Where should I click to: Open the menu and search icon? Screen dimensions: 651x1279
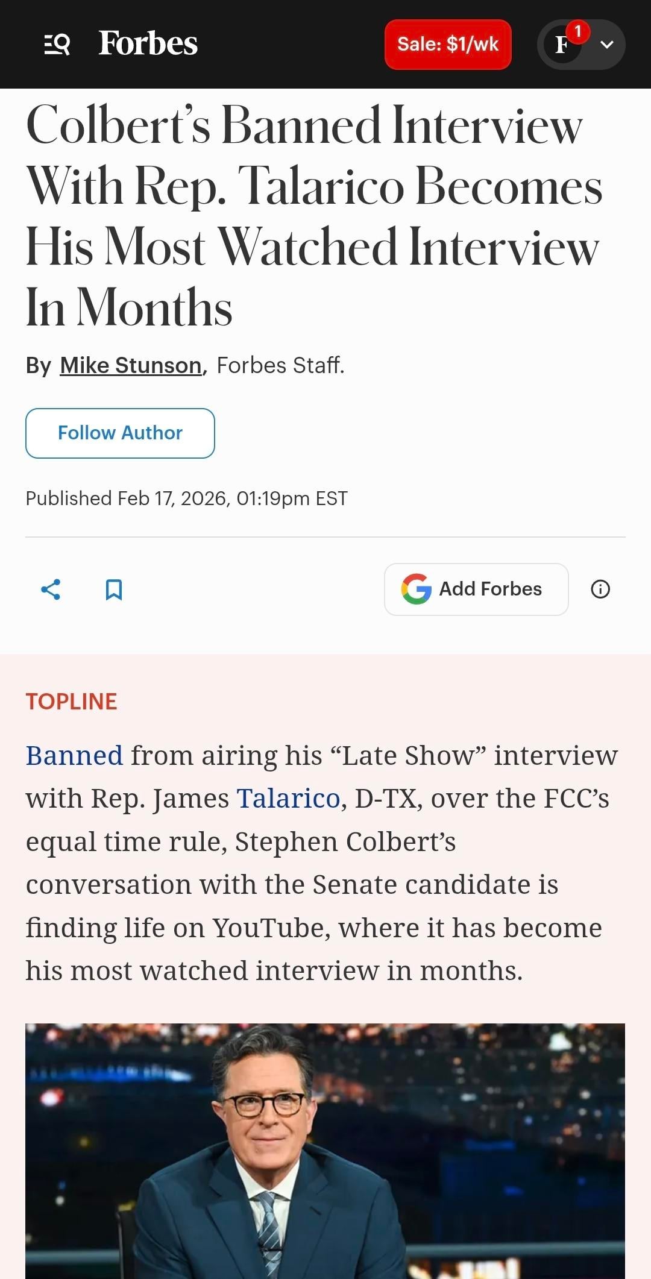[x=57, y=45]
